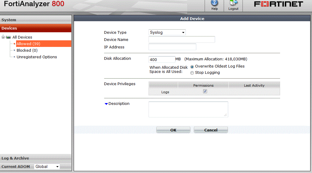Click the Disk Allocation field showing 400
The width and height of the screenshot is (312, 173).
click(x=162, y=59)
